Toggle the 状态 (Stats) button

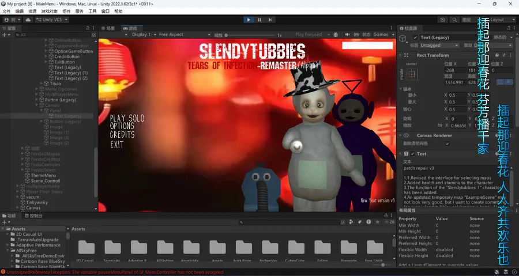point(366,35)
